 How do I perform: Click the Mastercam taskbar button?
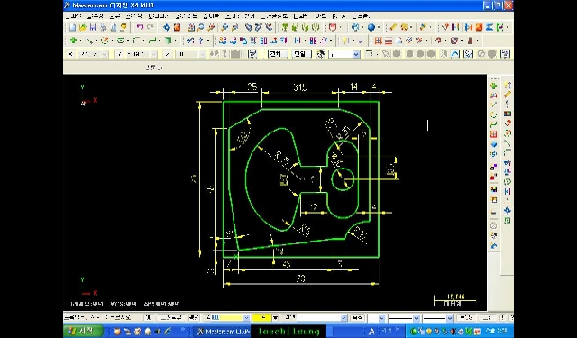pos(223,332)
